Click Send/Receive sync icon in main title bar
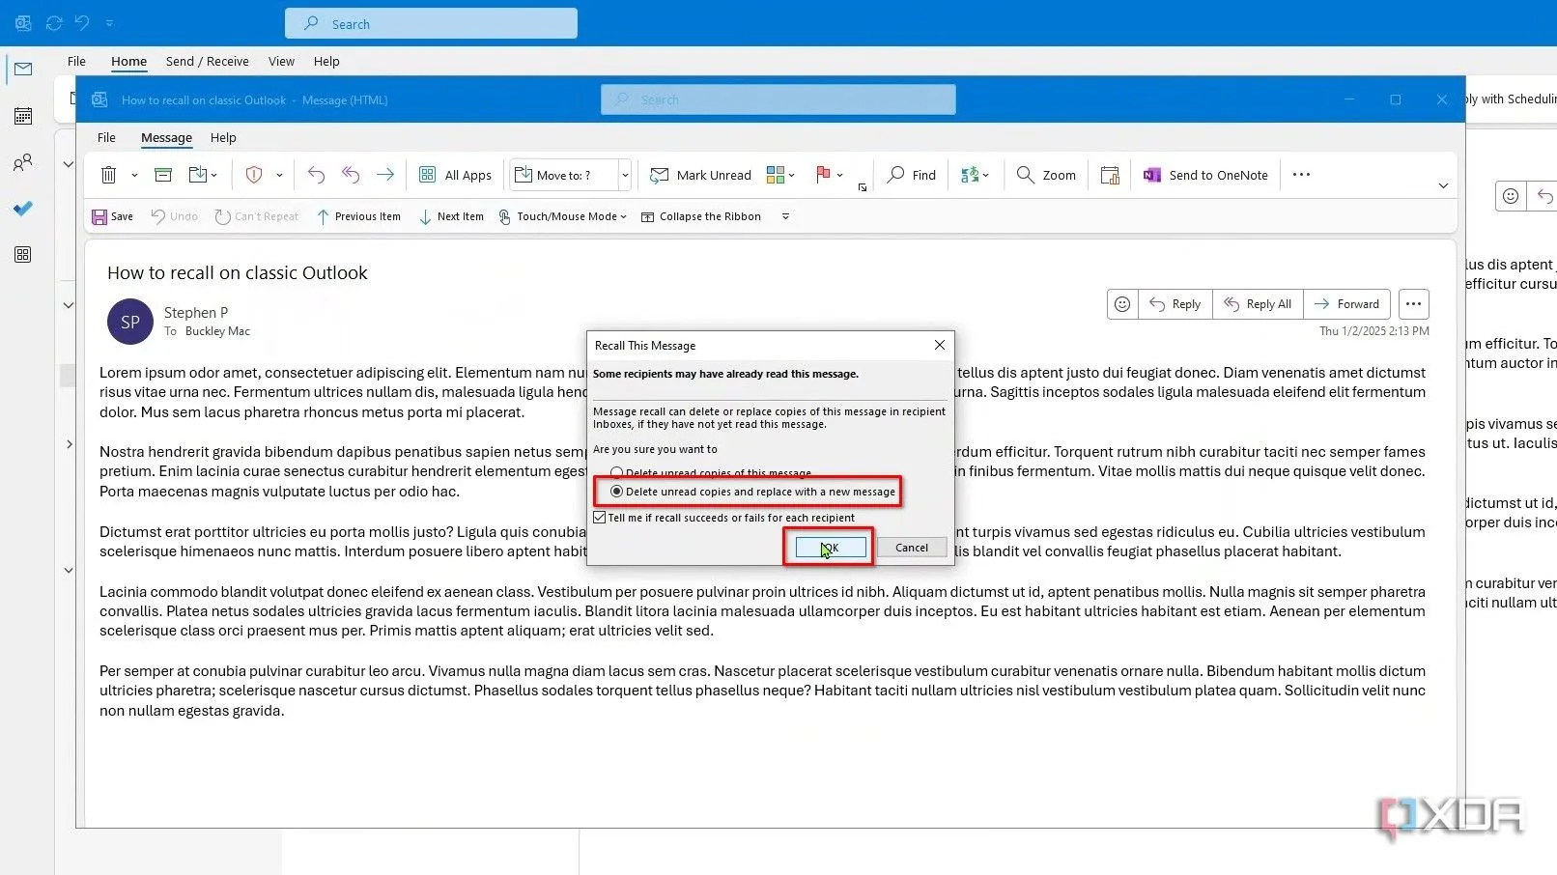1557x875 pixels. [54, 22]
